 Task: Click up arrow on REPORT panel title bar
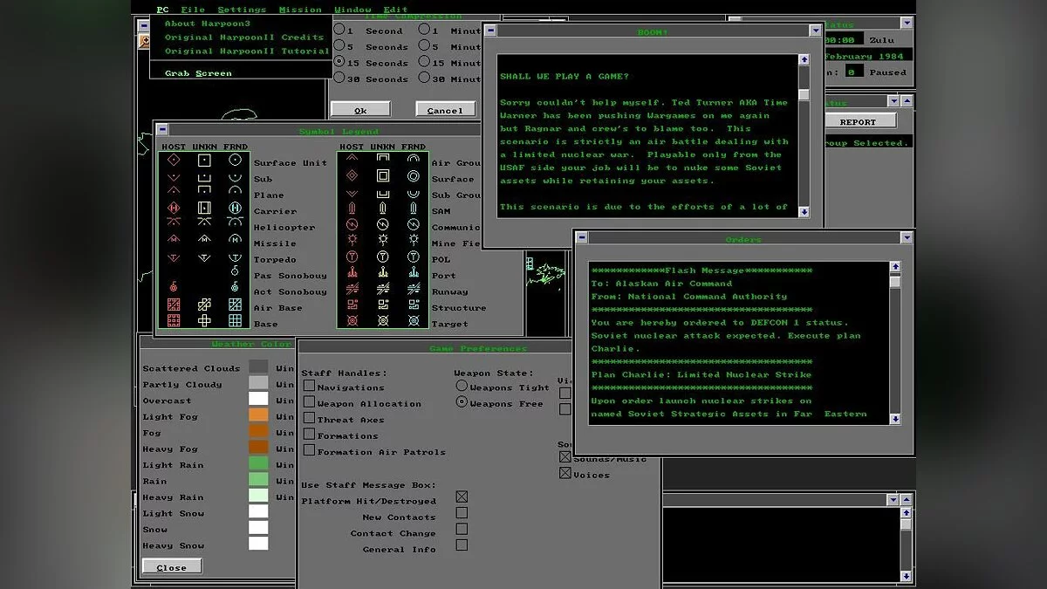907,101
